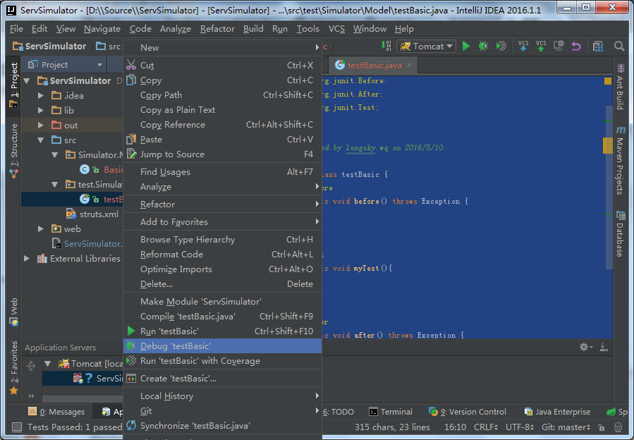The height and width of the screenshot is (440, 634).
Task: Expand the External Libraries node
Action: click(27, 258)
